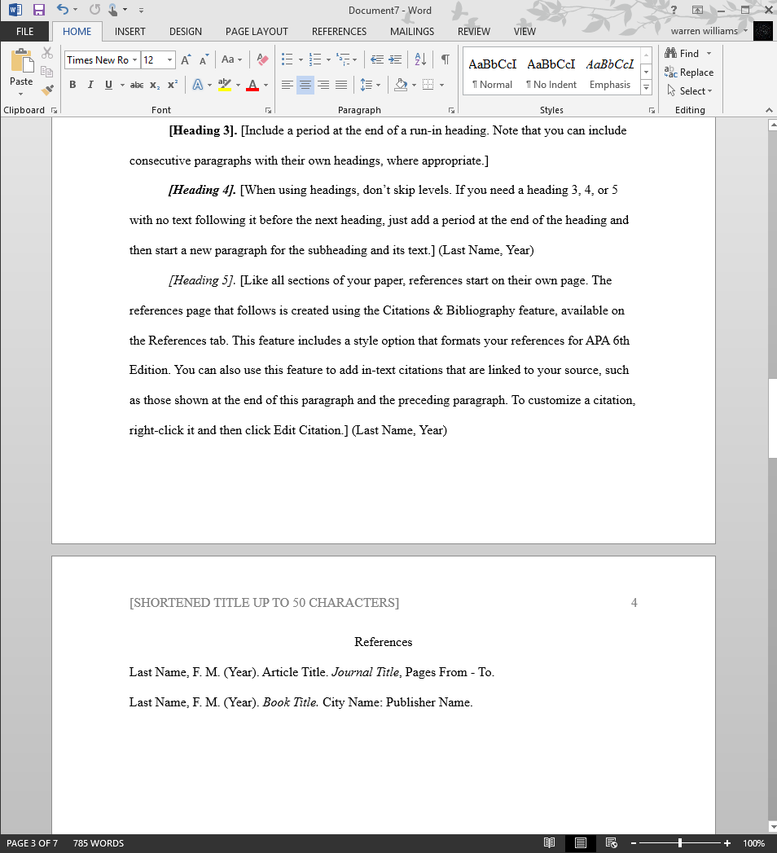Click the Clear All Formatting icon
This screenshot has width=777, height=853.
[x=262, y=59]
